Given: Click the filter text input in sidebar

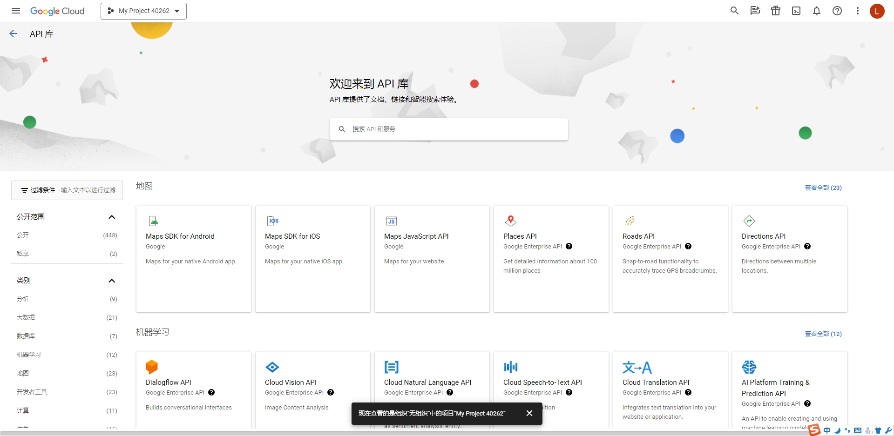Looking at the screenshot, I should point(88,190).
